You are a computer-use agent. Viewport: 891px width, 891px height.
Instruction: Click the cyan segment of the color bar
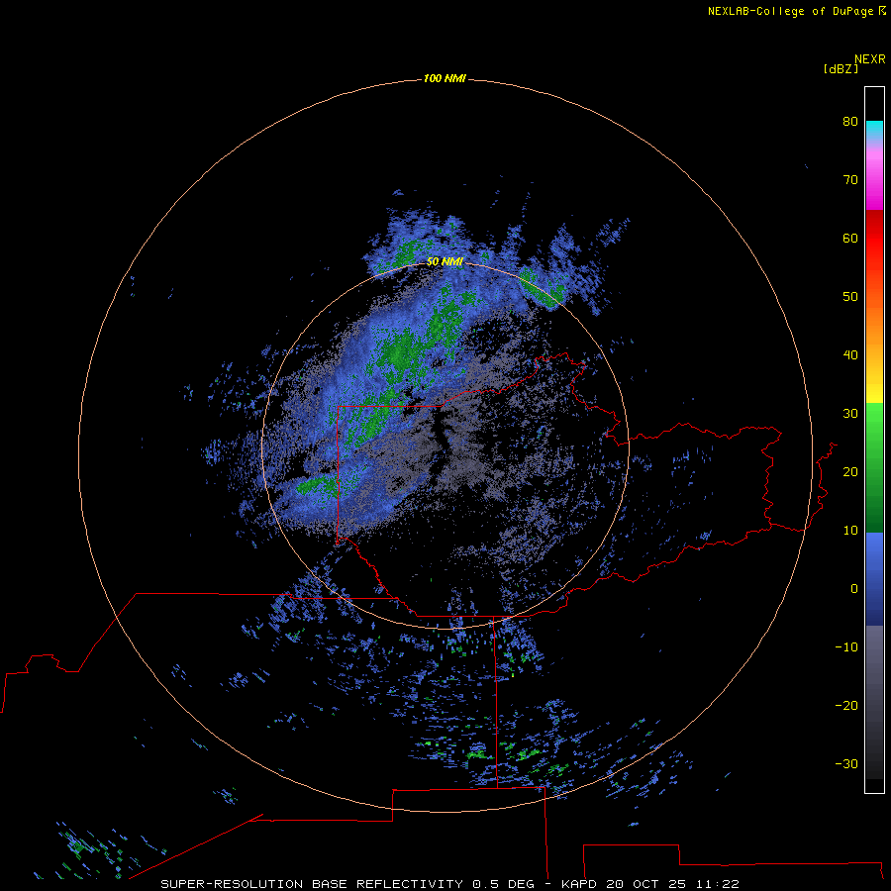pos(874,130)
